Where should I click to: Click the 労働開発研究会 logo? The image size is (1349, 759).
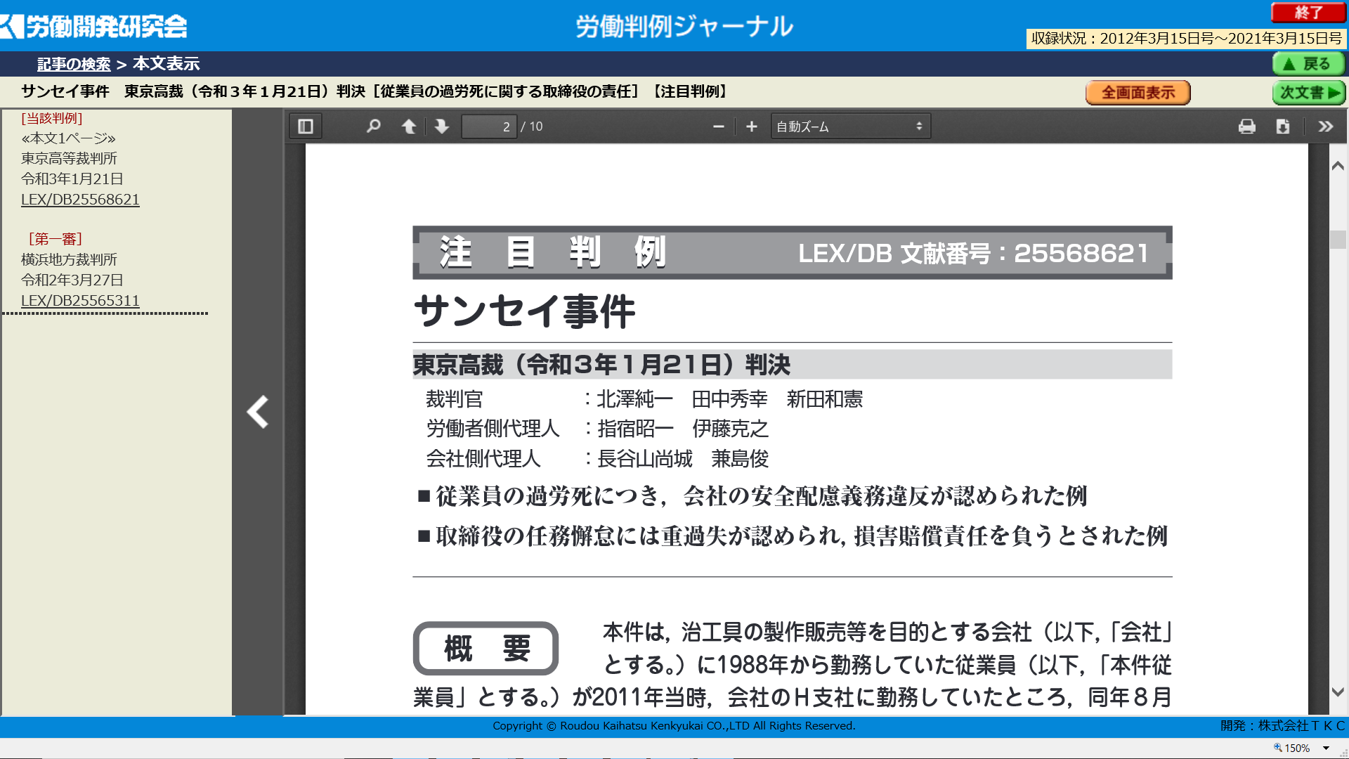[x=95, y=26]
